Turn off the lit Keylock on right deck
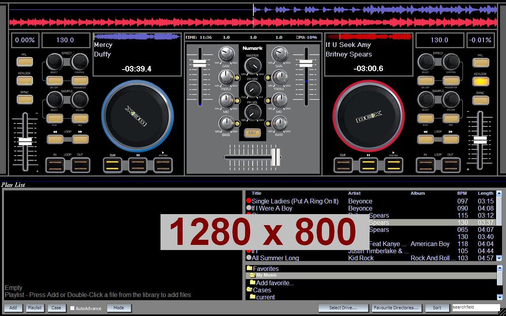The width and height of the screenshot is (506, 316). (x=481, y=81)
